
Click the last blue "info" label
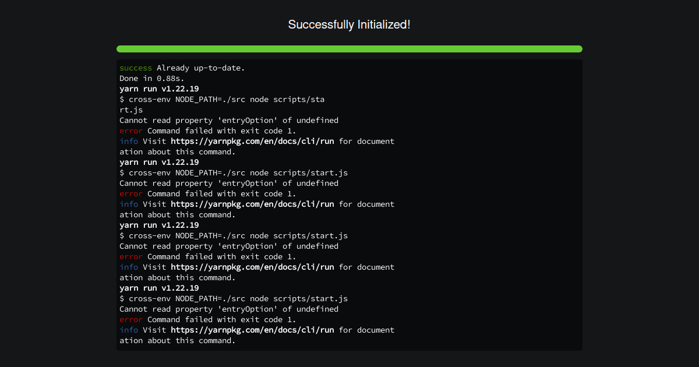click(129, 330)
